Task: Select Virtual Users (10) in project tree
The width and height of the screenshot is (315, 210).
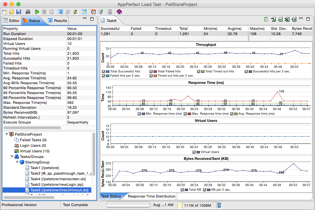Action: click(34, 151)
